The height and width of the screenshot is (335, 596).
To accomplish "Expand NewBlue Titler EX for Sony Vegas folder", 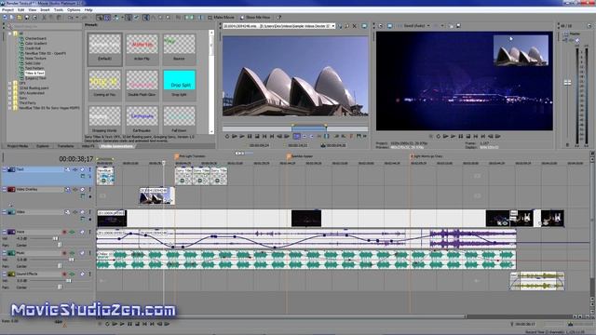I will [10, 108].
